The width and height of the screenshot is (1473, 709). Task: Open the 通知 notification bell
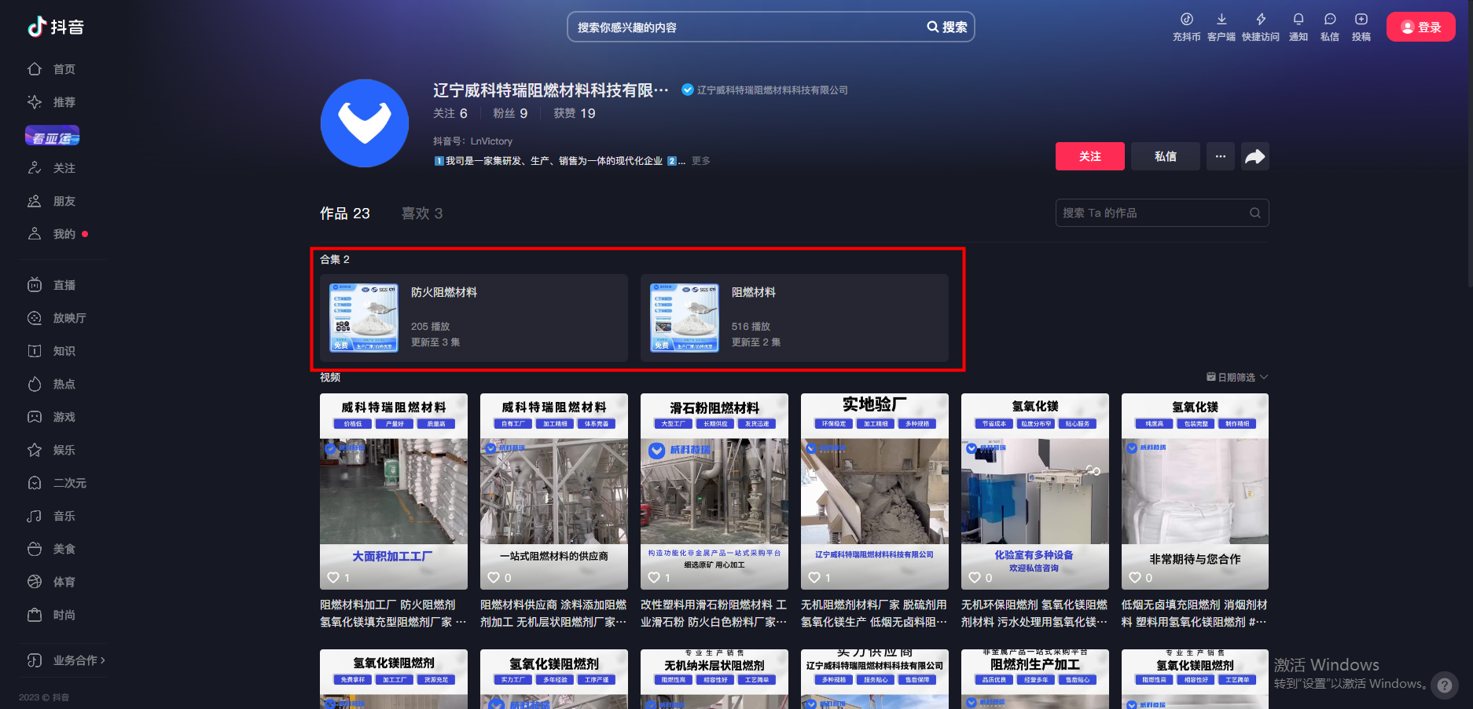(1298, 20)
